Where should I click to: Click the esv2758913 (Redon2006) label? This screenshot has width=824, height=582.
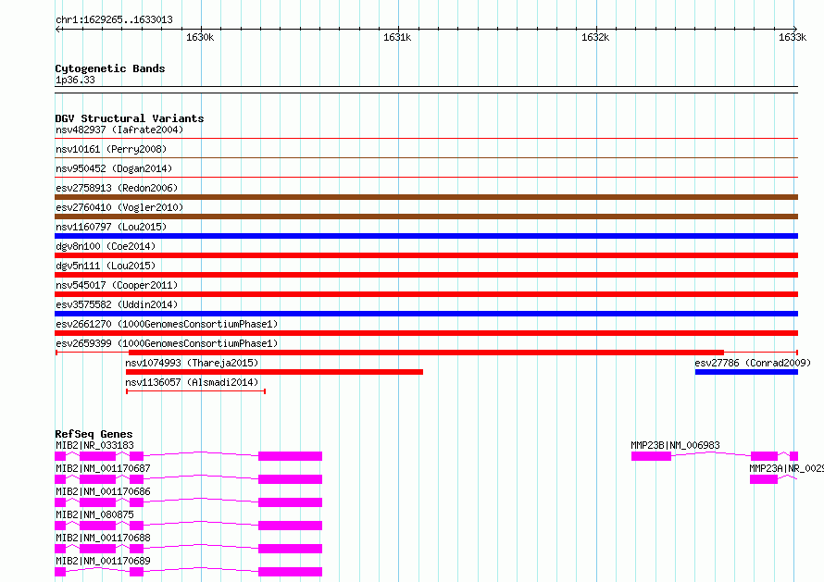[x=117, y=188]
